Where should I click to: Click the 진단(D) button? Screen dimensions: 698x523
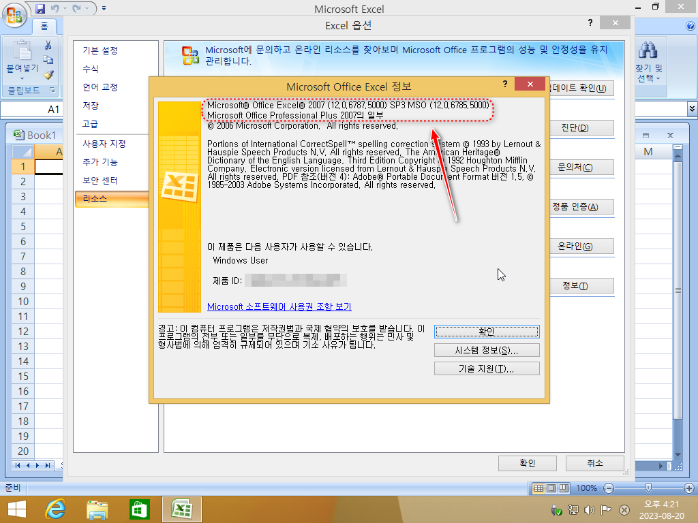click(x=582, y=128)
